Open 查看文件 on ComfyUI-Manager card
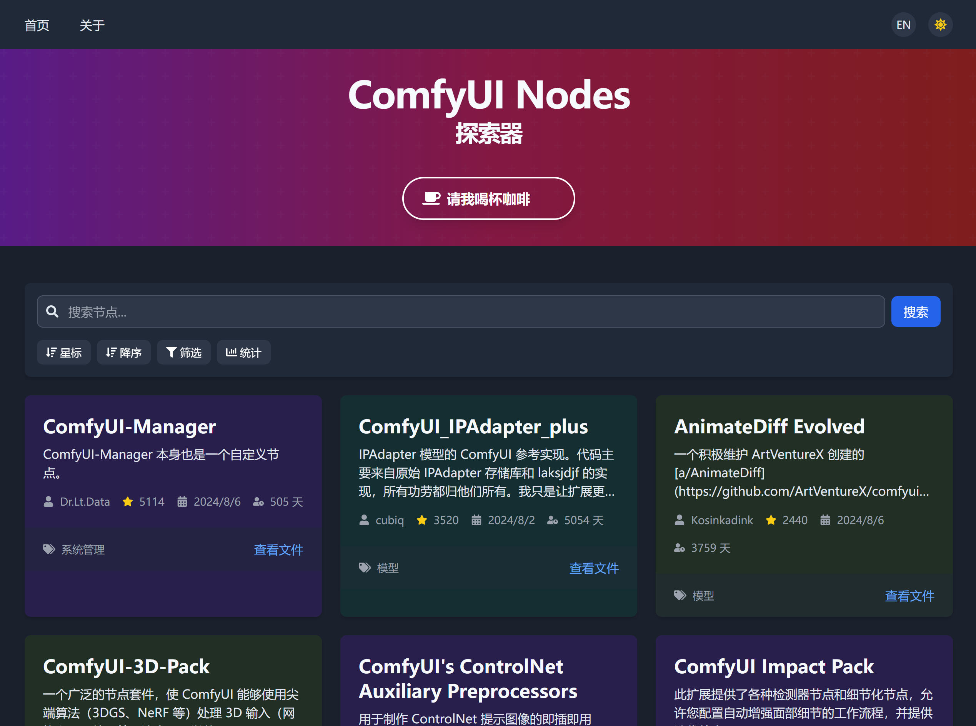This screenshot has width=976, height=726. click(x=278, y=550)
